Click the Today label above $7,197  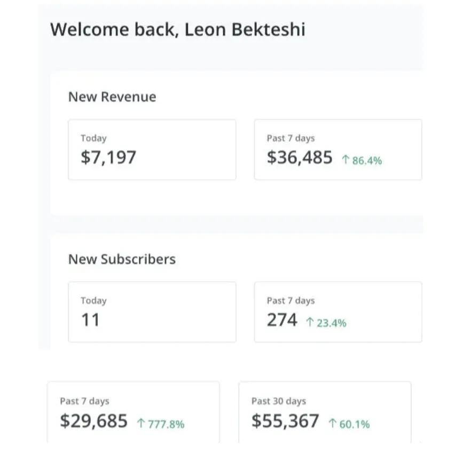point(93,138)
